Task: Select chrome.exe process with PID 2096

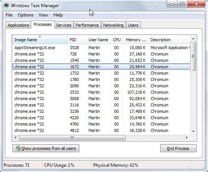Action: click(101, 86)
